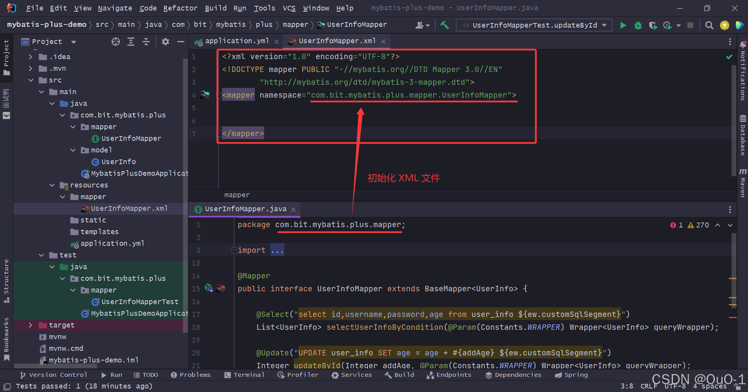This screenshot has width=748, height=392.
Task: Open the File menu
Action: pyautogui.click(x=35, y=8)
